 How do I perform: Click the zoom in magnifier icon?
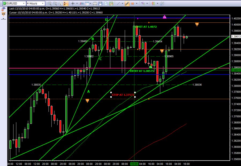pyautogui.click(x=49, y=3)
